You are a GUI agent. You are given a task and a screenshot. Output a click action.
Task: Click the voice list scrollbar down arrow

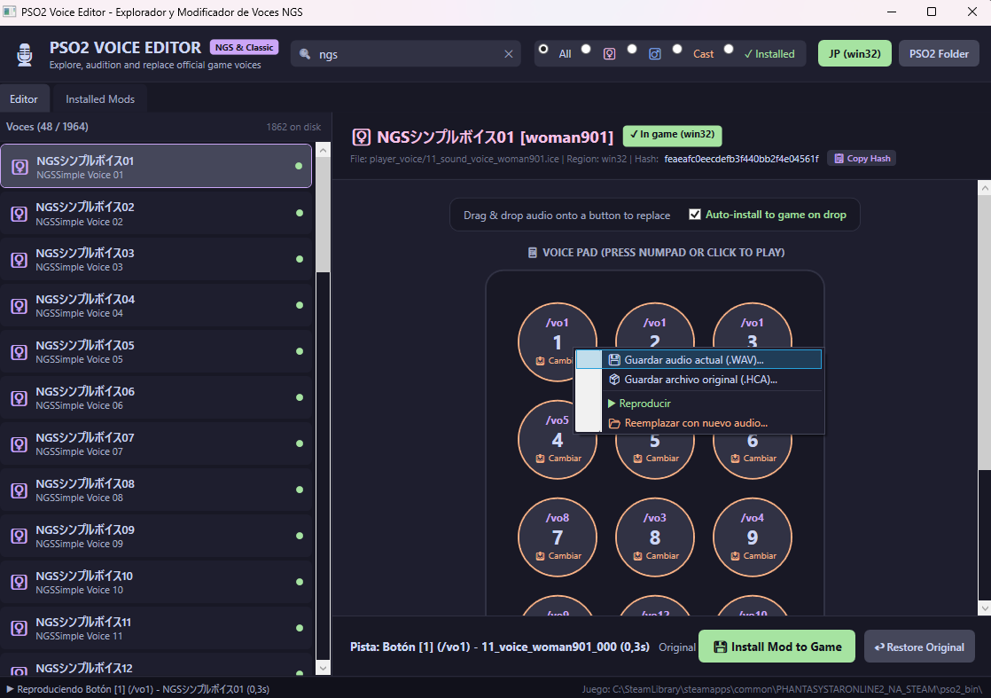pos(323,668)
